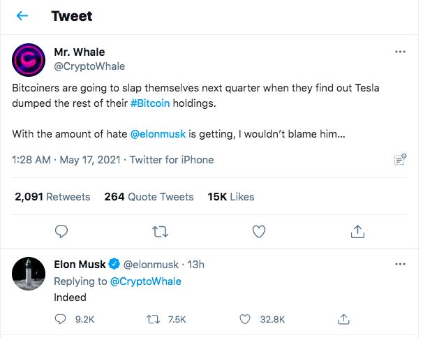423x338 pixels.
Task: Go back using the blue arrow
Action: 22,16
